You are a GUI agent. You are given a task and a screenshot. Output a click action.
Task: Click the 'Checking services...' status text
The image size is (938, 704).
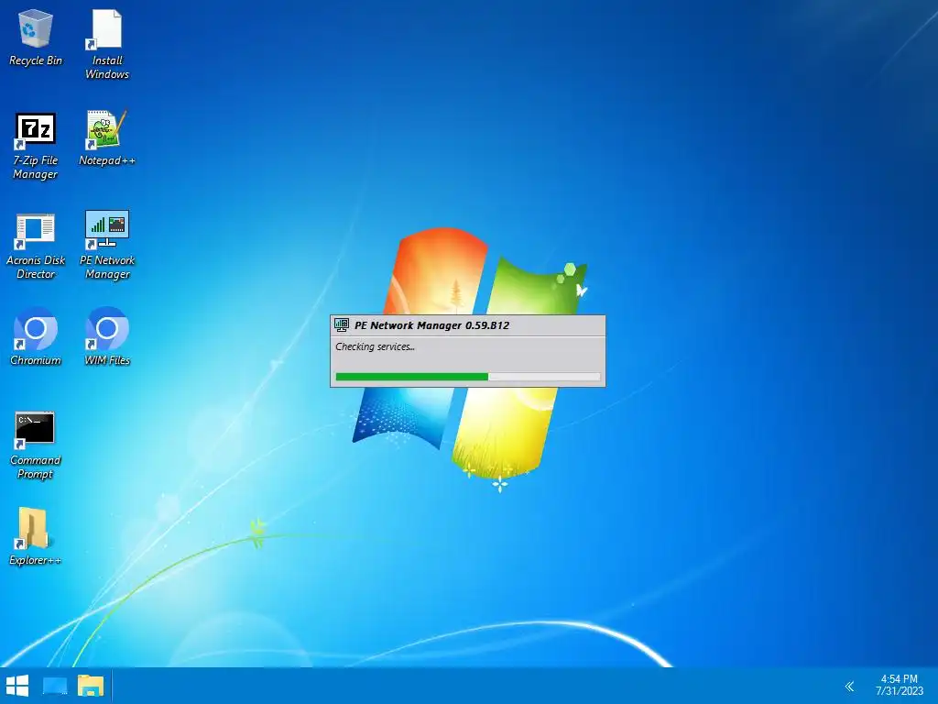tap(375, 346)
